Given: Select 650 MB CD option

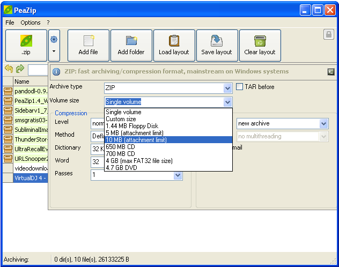Looking at the screenshot, I should 168,147.
